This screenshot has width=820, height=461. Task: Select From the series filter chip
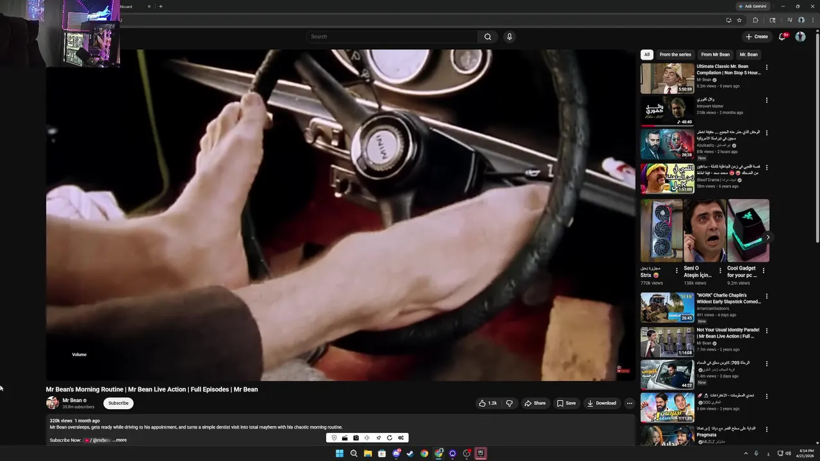click(675, 54)
